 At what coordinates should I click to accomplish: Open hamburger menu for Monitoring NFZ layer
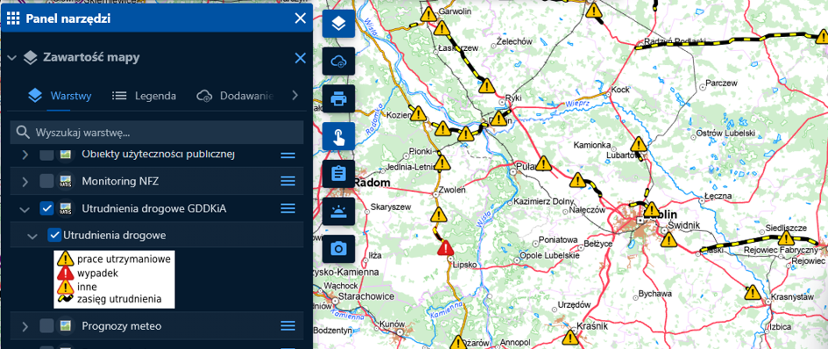pos(288,181)
